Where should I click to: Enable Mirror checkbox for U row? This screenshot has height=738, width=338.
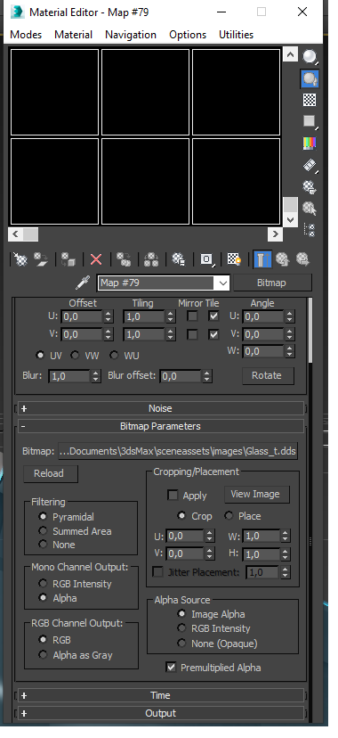[192, 316]
